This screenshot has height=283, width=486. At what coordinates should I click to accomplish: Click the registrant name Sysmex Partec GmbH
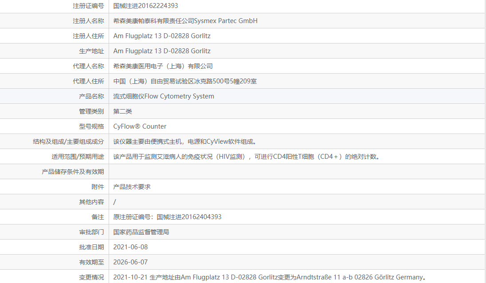[x=185, y=20]
